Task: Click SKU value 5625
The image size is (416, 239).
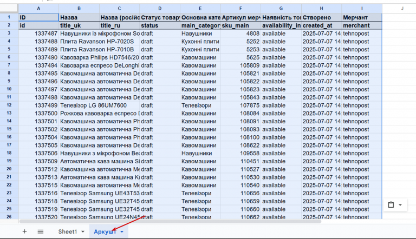Action: tap(240, 57)
